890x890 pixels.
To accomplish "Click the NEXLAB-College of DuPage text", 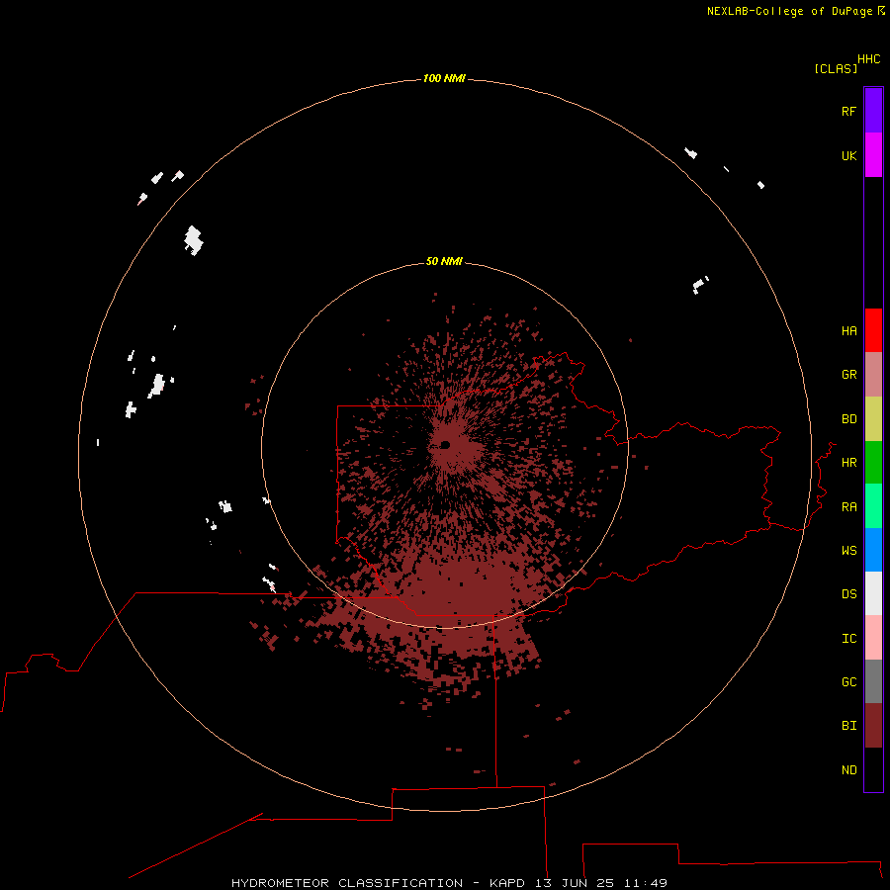I will coord(789,11).
